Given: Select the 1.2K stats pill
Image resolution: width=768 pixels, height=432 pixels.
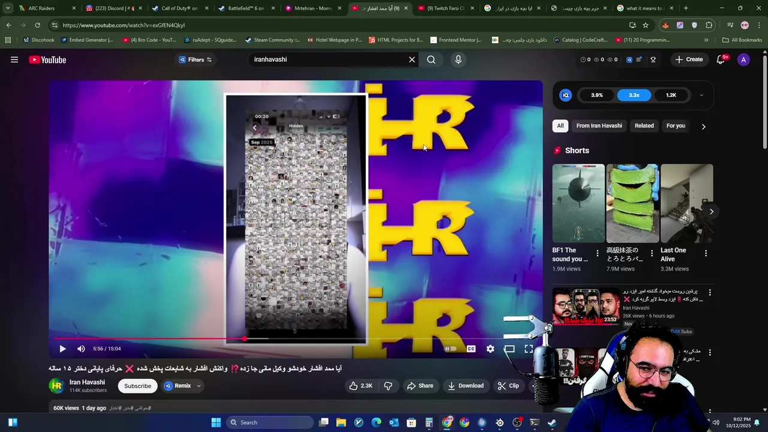Looking at the screenshot, I should (671, 95).
